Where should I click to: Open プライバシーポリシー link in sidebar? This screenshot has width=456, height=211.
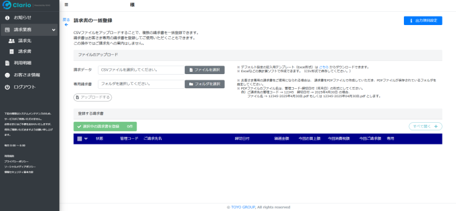[16, 161]
